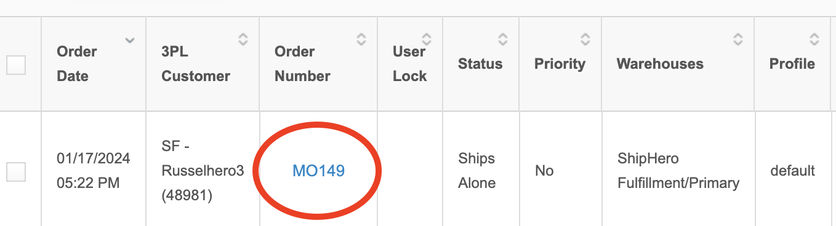Click sort arrows icon in Profile column
Image resolution: width=836 pixels, height=226 pixels.
point(814,39)
